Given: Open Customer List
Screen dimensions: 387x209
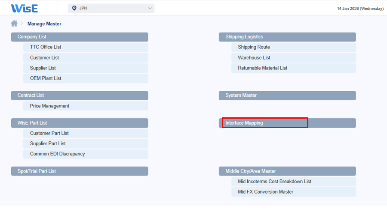Looking at the screenshot, I should (x=86, y=58).
